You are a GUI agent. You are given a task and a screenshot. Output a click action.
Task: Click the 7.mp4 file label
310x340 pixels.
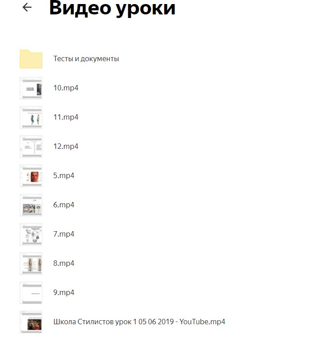coord(64,234)
